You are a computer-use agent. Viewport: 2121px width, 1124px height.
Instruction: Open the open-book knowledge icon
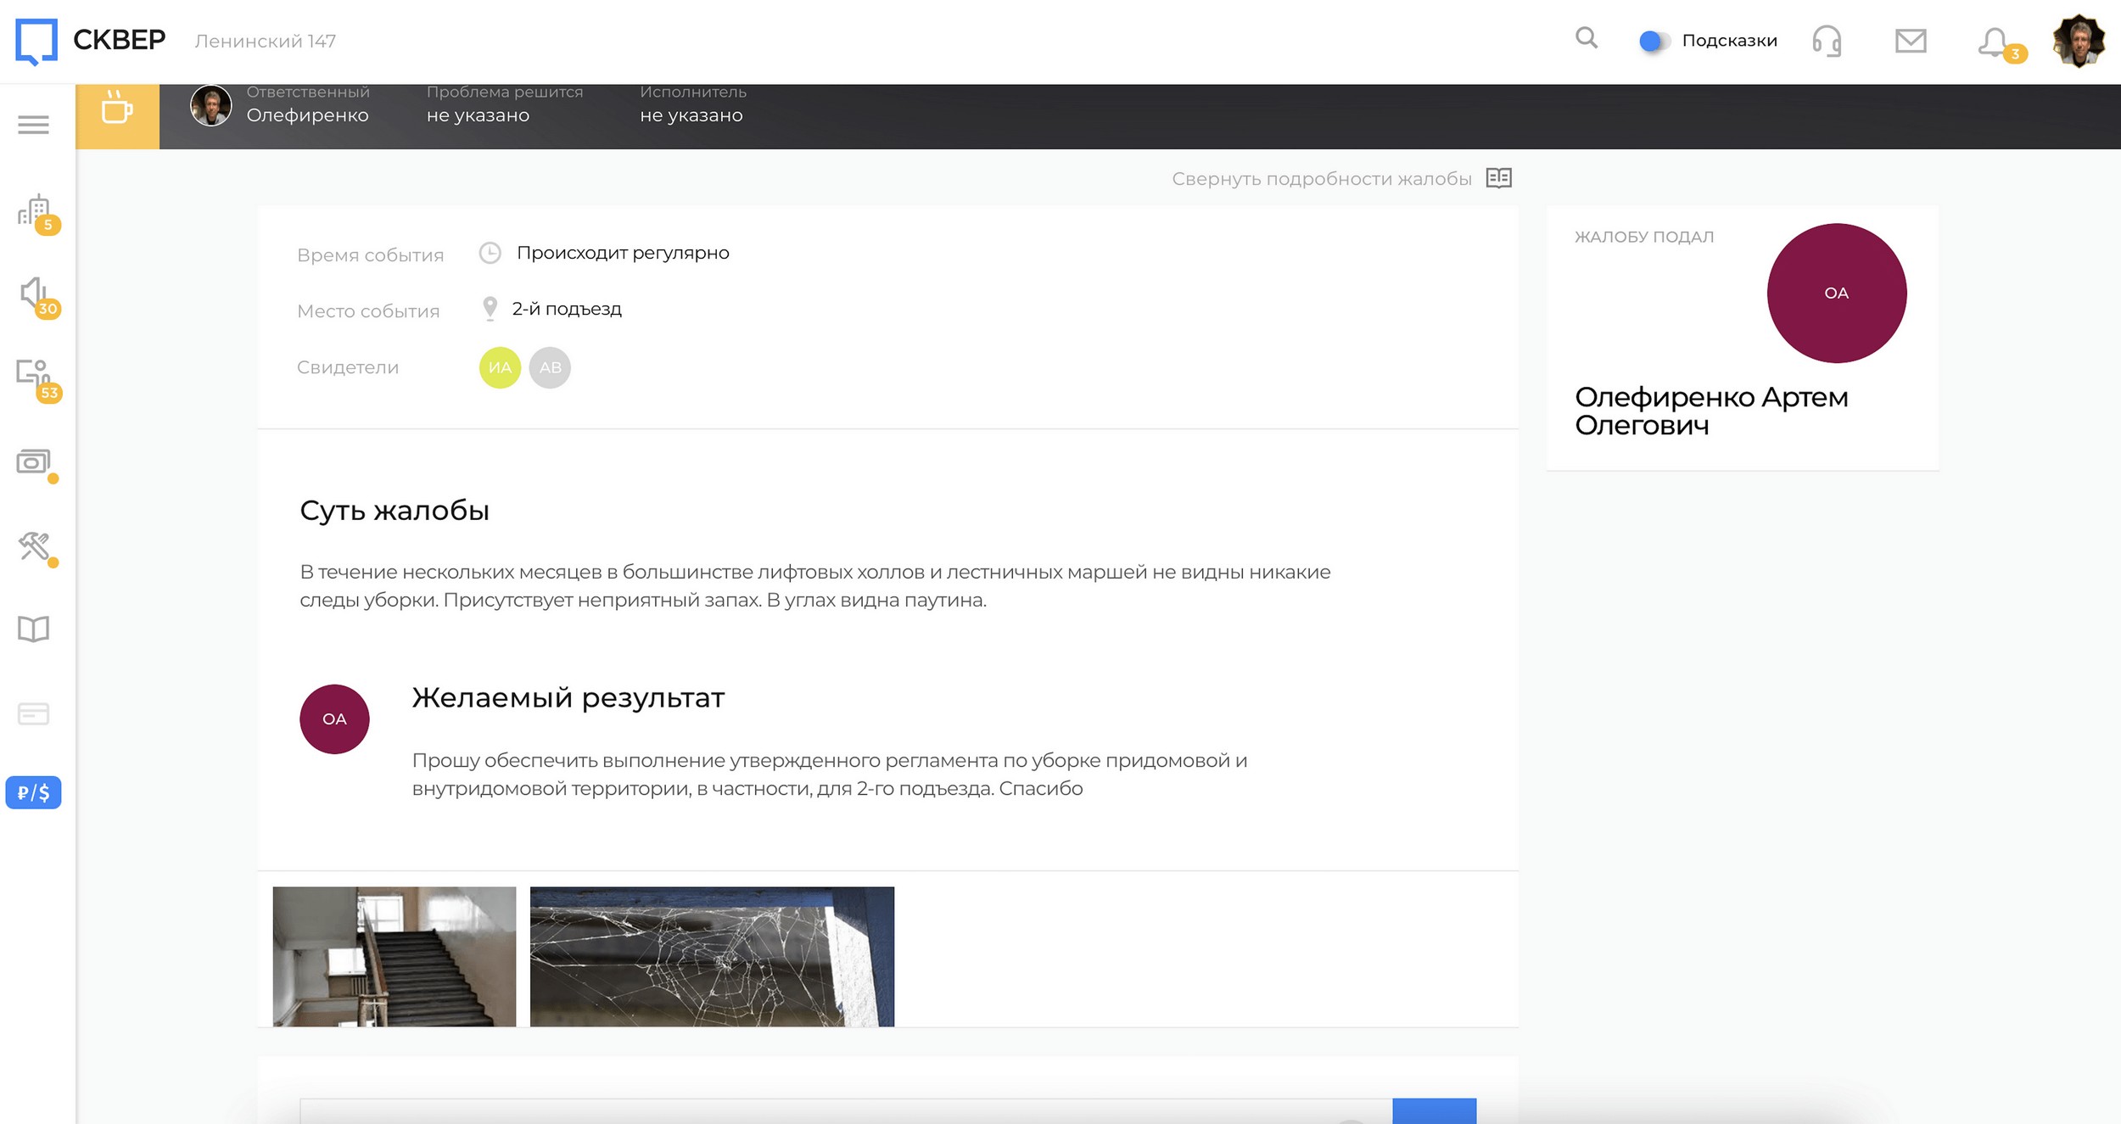(34, 629)
